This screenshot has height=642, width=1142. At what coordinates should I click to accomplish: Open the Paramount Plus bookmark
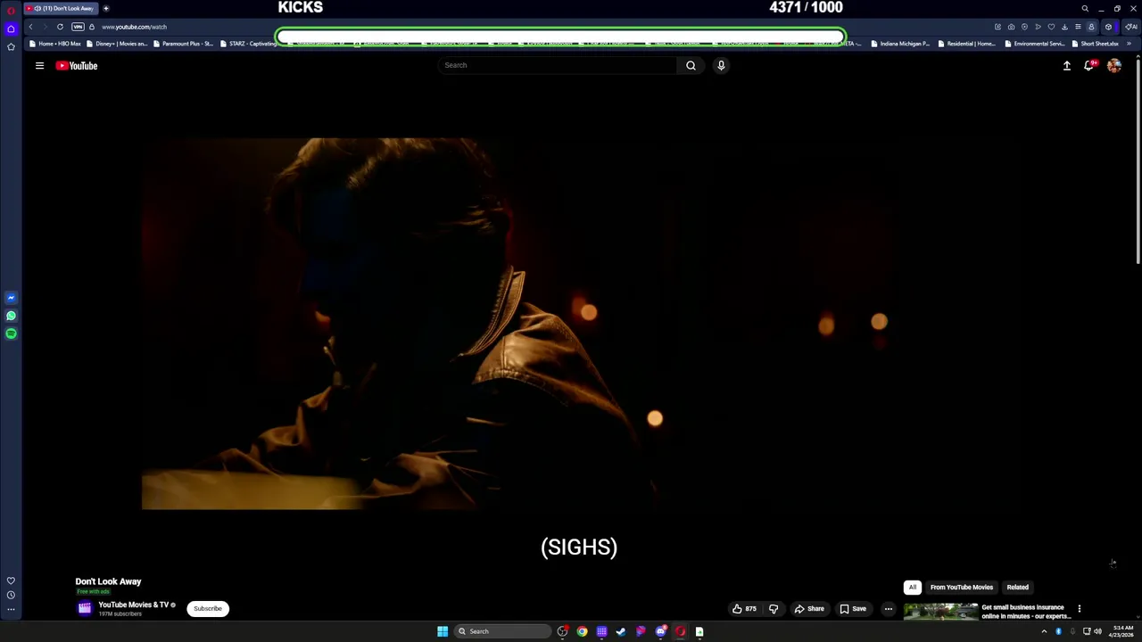(182, 44)
